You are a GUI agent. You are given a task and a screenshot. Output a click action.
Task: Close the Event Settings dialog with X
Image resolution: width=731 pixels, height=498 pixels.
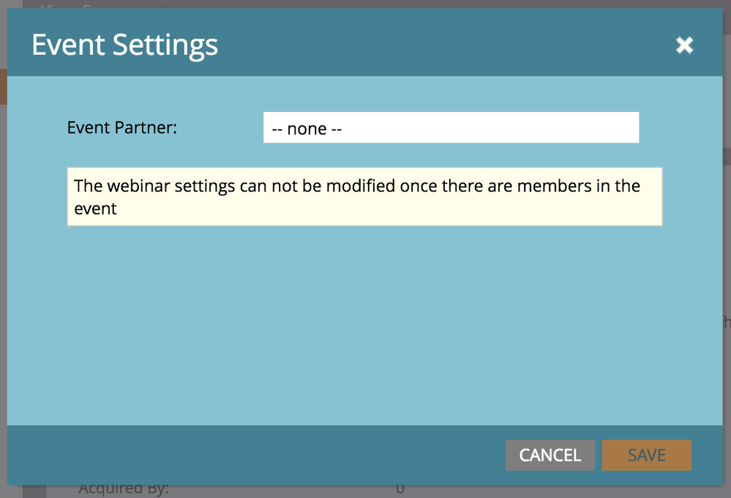(684, 45)
